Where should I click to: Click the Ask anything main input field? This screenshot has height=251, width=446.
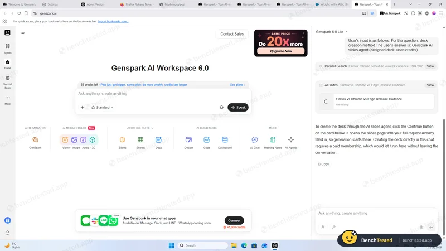click(x=163, y=94)
